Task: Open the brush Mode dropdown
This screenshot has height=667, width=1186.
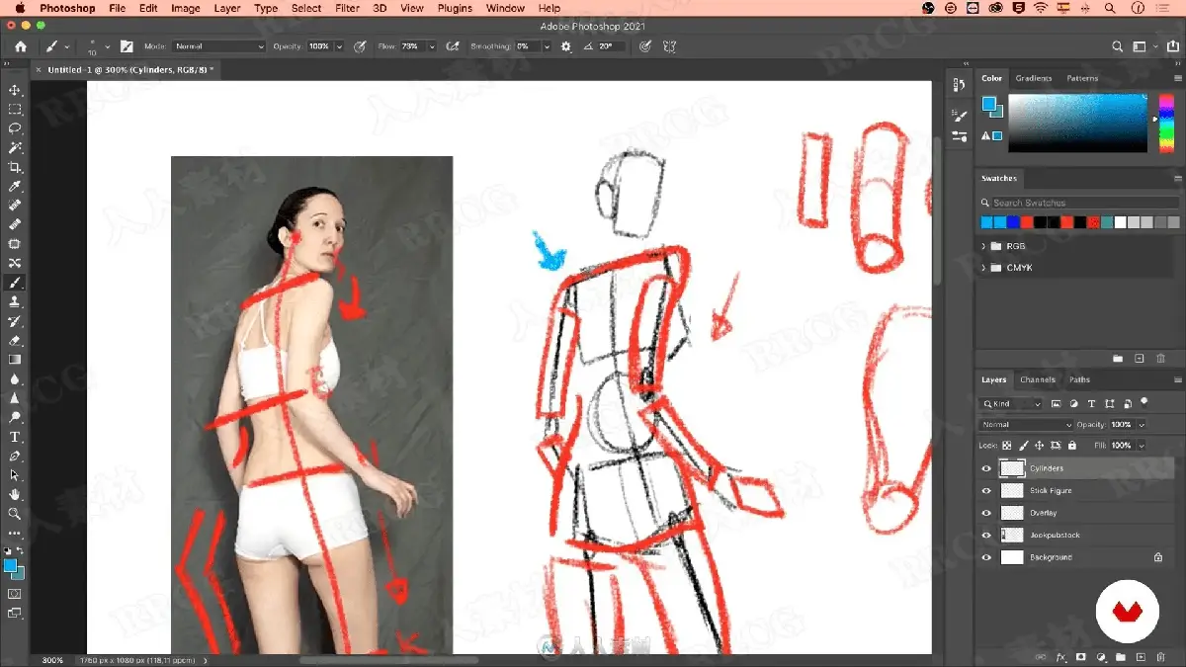Action: coord(218,46)
